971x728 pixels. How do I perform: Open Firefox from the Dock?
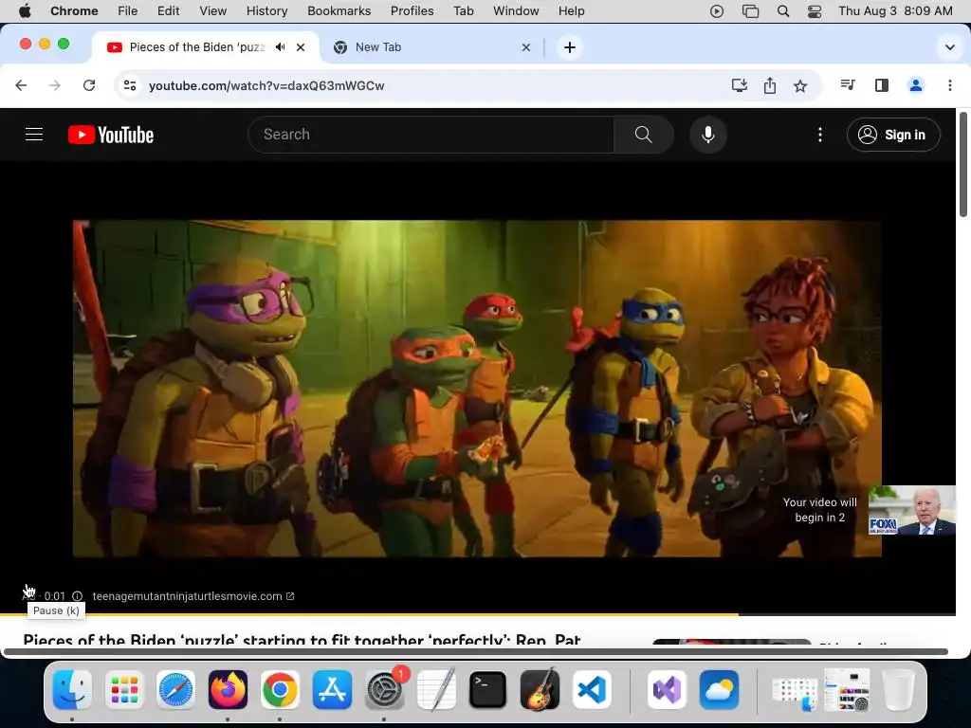tap(228, 689)
